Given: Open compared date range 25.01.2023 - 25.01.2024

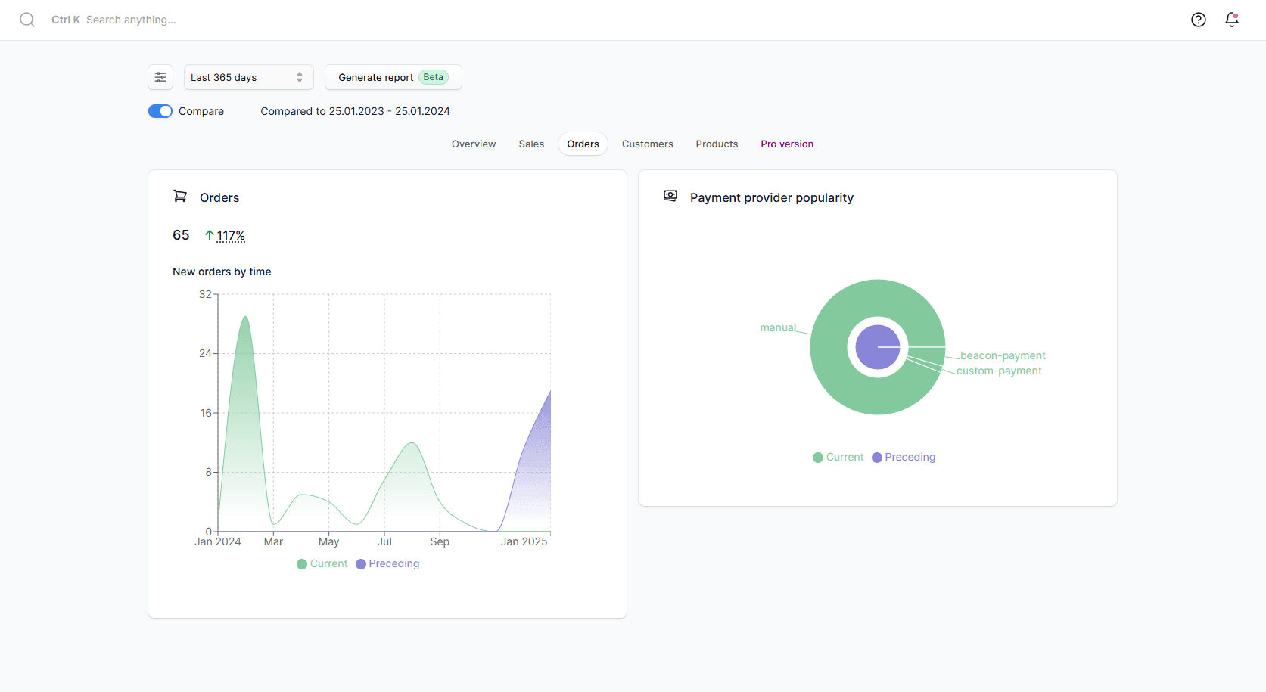Looking at the screenshot, I should (x=355, y=111).
